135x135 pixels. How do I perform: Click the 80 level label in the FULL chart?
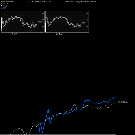(87, 13)
